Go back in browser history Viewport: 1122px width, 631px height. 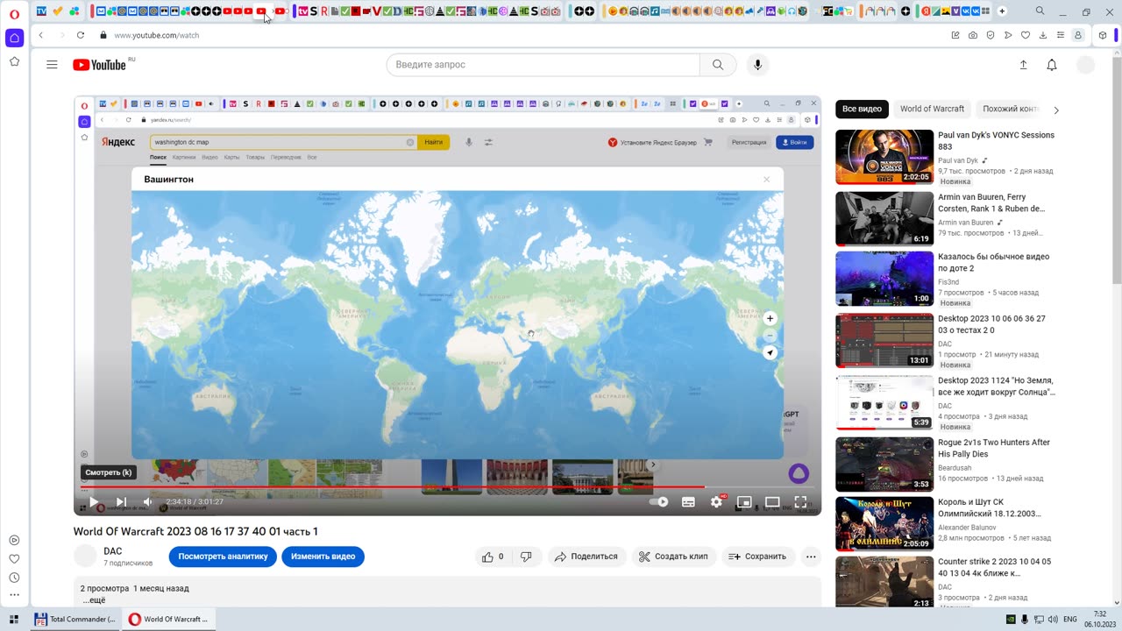(40, 35)
